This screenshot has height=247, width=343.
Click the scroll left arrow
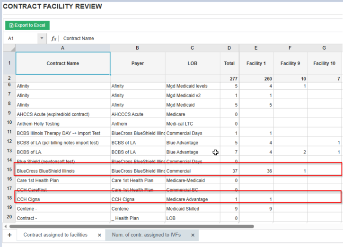click(6, 227)
